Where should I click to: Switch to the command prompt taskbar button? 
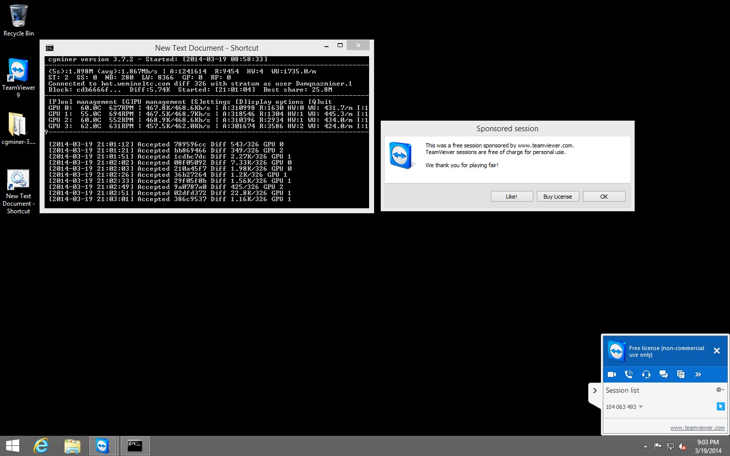[135, 446]
